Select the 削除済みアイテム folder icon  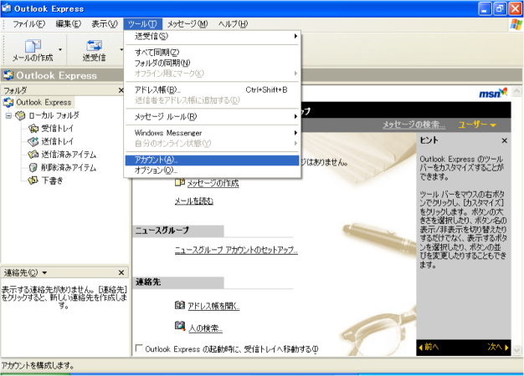point(33,167)
